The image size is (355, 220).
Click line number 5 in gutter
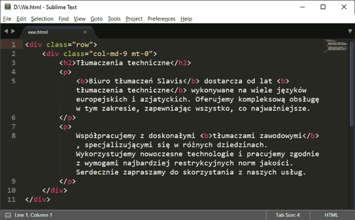[14, 81]
